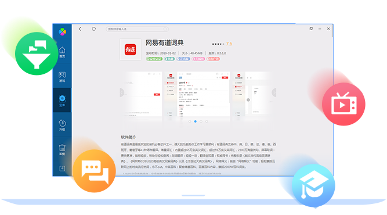The image size is (387, 215).
Task: Click the 网易有道词典 red app icon
Action: coord(131,49)
